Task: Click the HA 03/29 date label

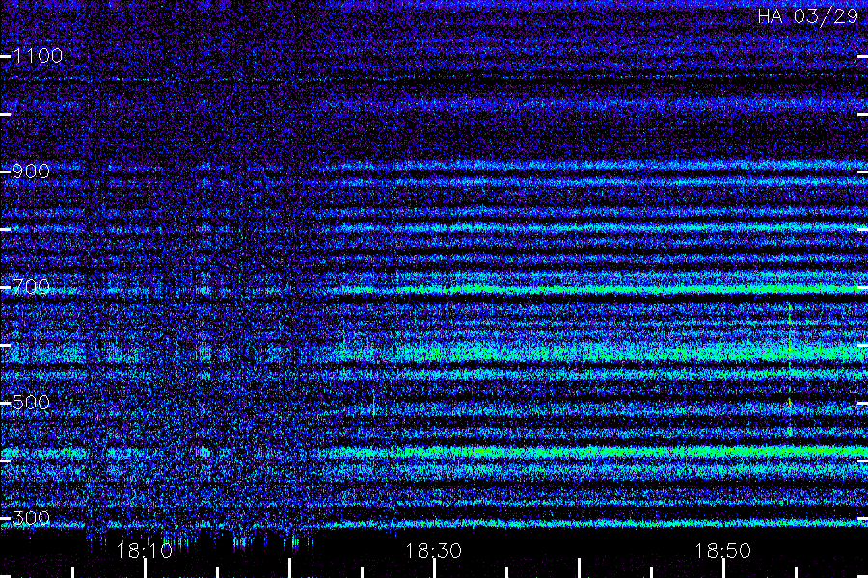Action: tap(808, 16)
